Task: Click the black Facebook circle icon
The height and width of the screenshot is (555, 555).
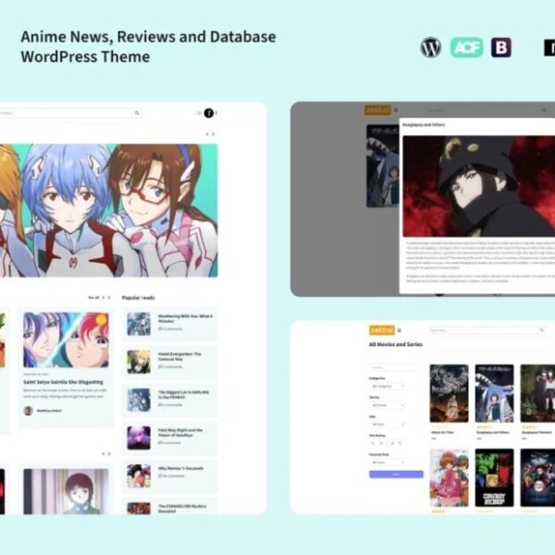Action: pos(209,113)
